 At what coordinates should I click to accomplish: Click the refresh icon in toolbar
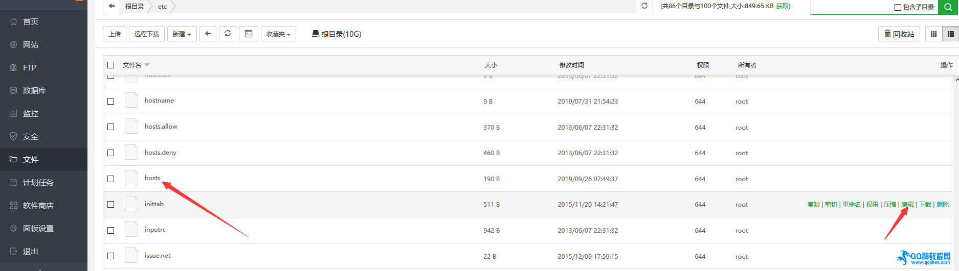(x=228, y=34)
